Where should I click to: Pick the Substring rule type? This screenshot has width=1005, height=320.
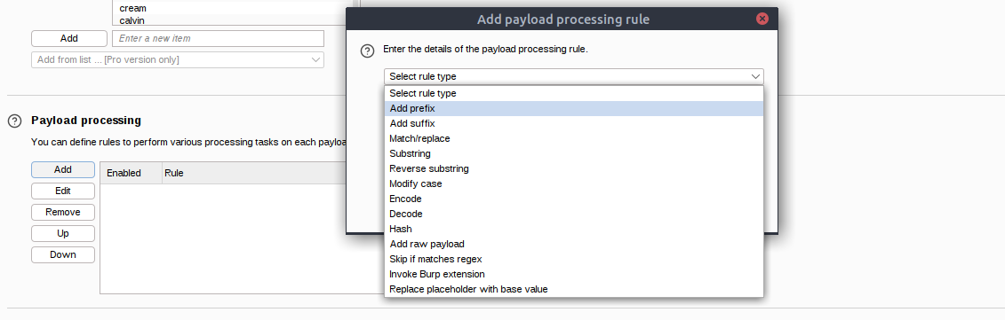click(x=574, y=153)
